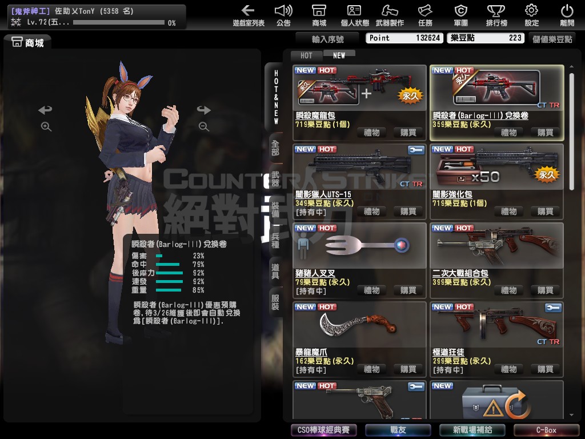Select 豬豬人叉叉 fork item thumbnail
The image size is (585, 439).
click(x=360, y=246)
